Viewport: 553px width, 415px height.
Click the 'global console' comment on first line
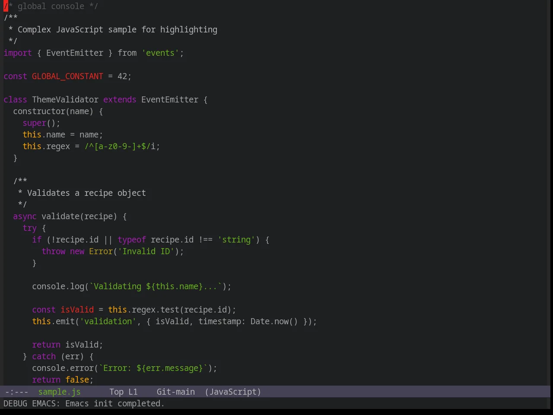pyautogui.click(x=51, y=6)
